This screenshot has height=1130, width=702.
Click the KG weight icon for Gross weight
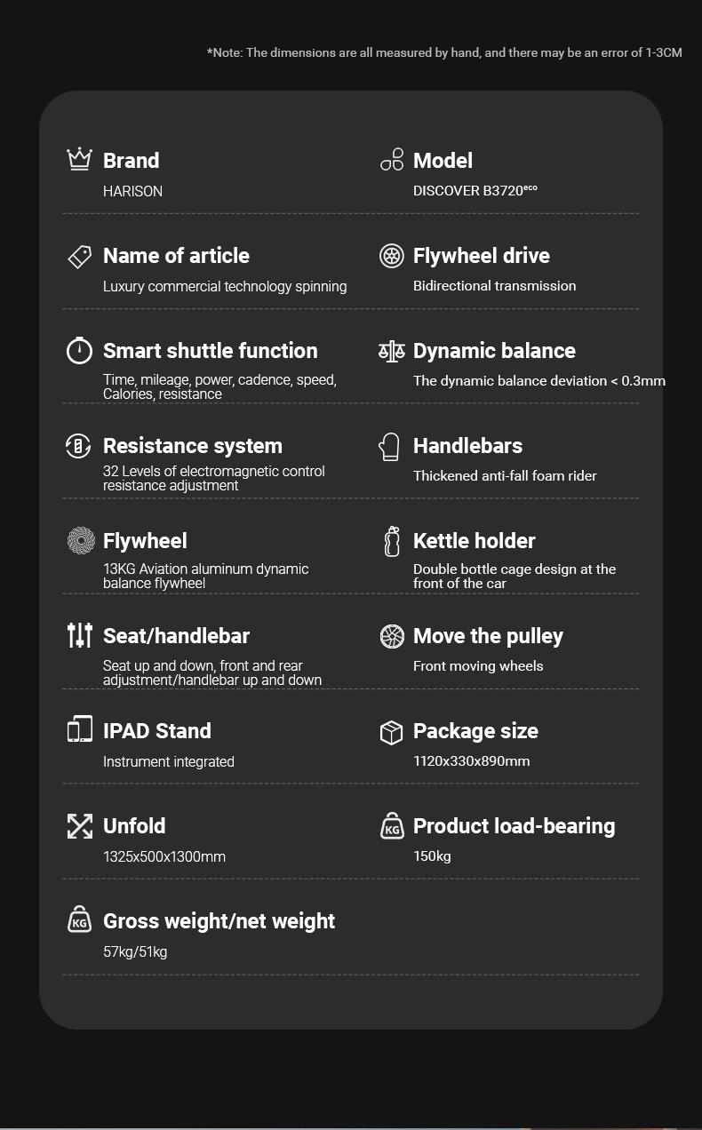[80, 919]
